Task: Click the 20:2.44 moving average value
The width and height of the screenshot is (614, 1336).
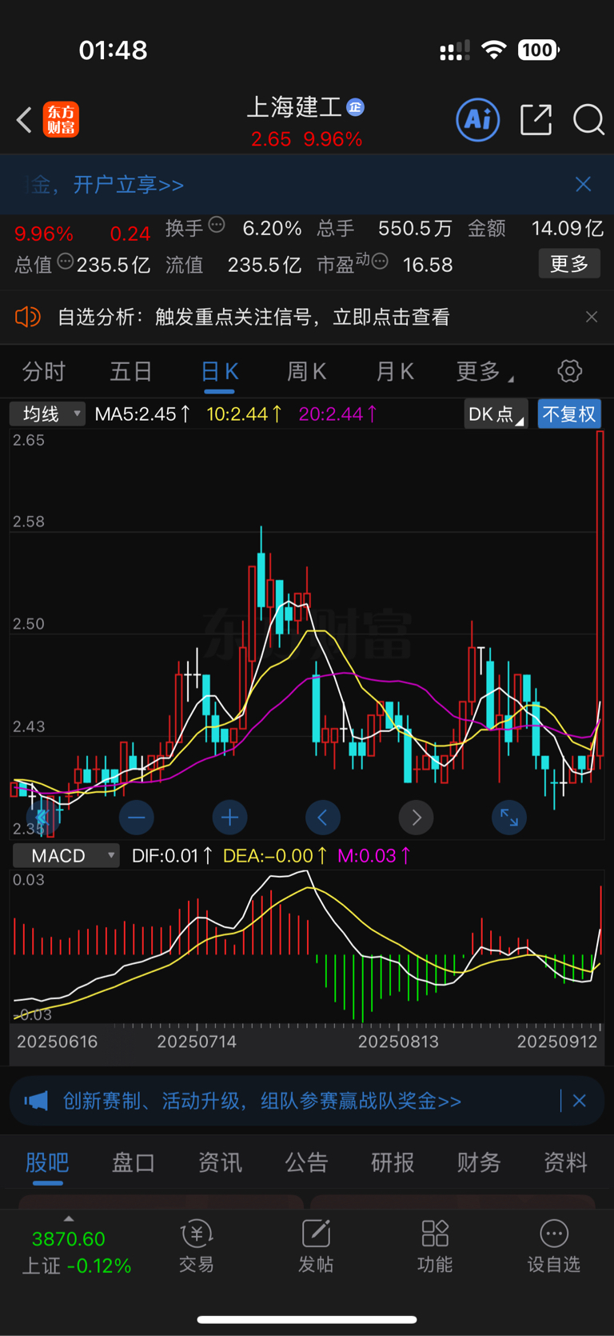Action: click(337, 414)
